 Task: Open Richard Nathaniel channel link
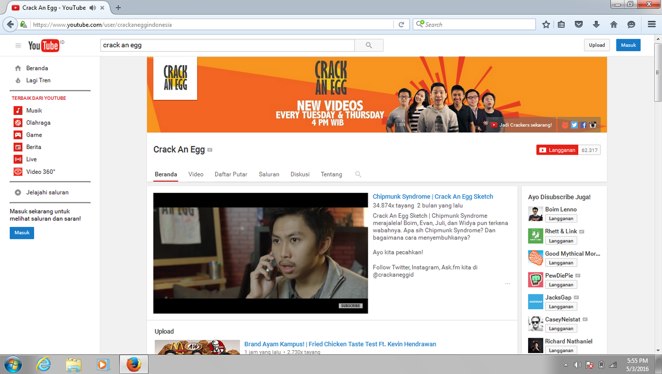click(569, 341)
